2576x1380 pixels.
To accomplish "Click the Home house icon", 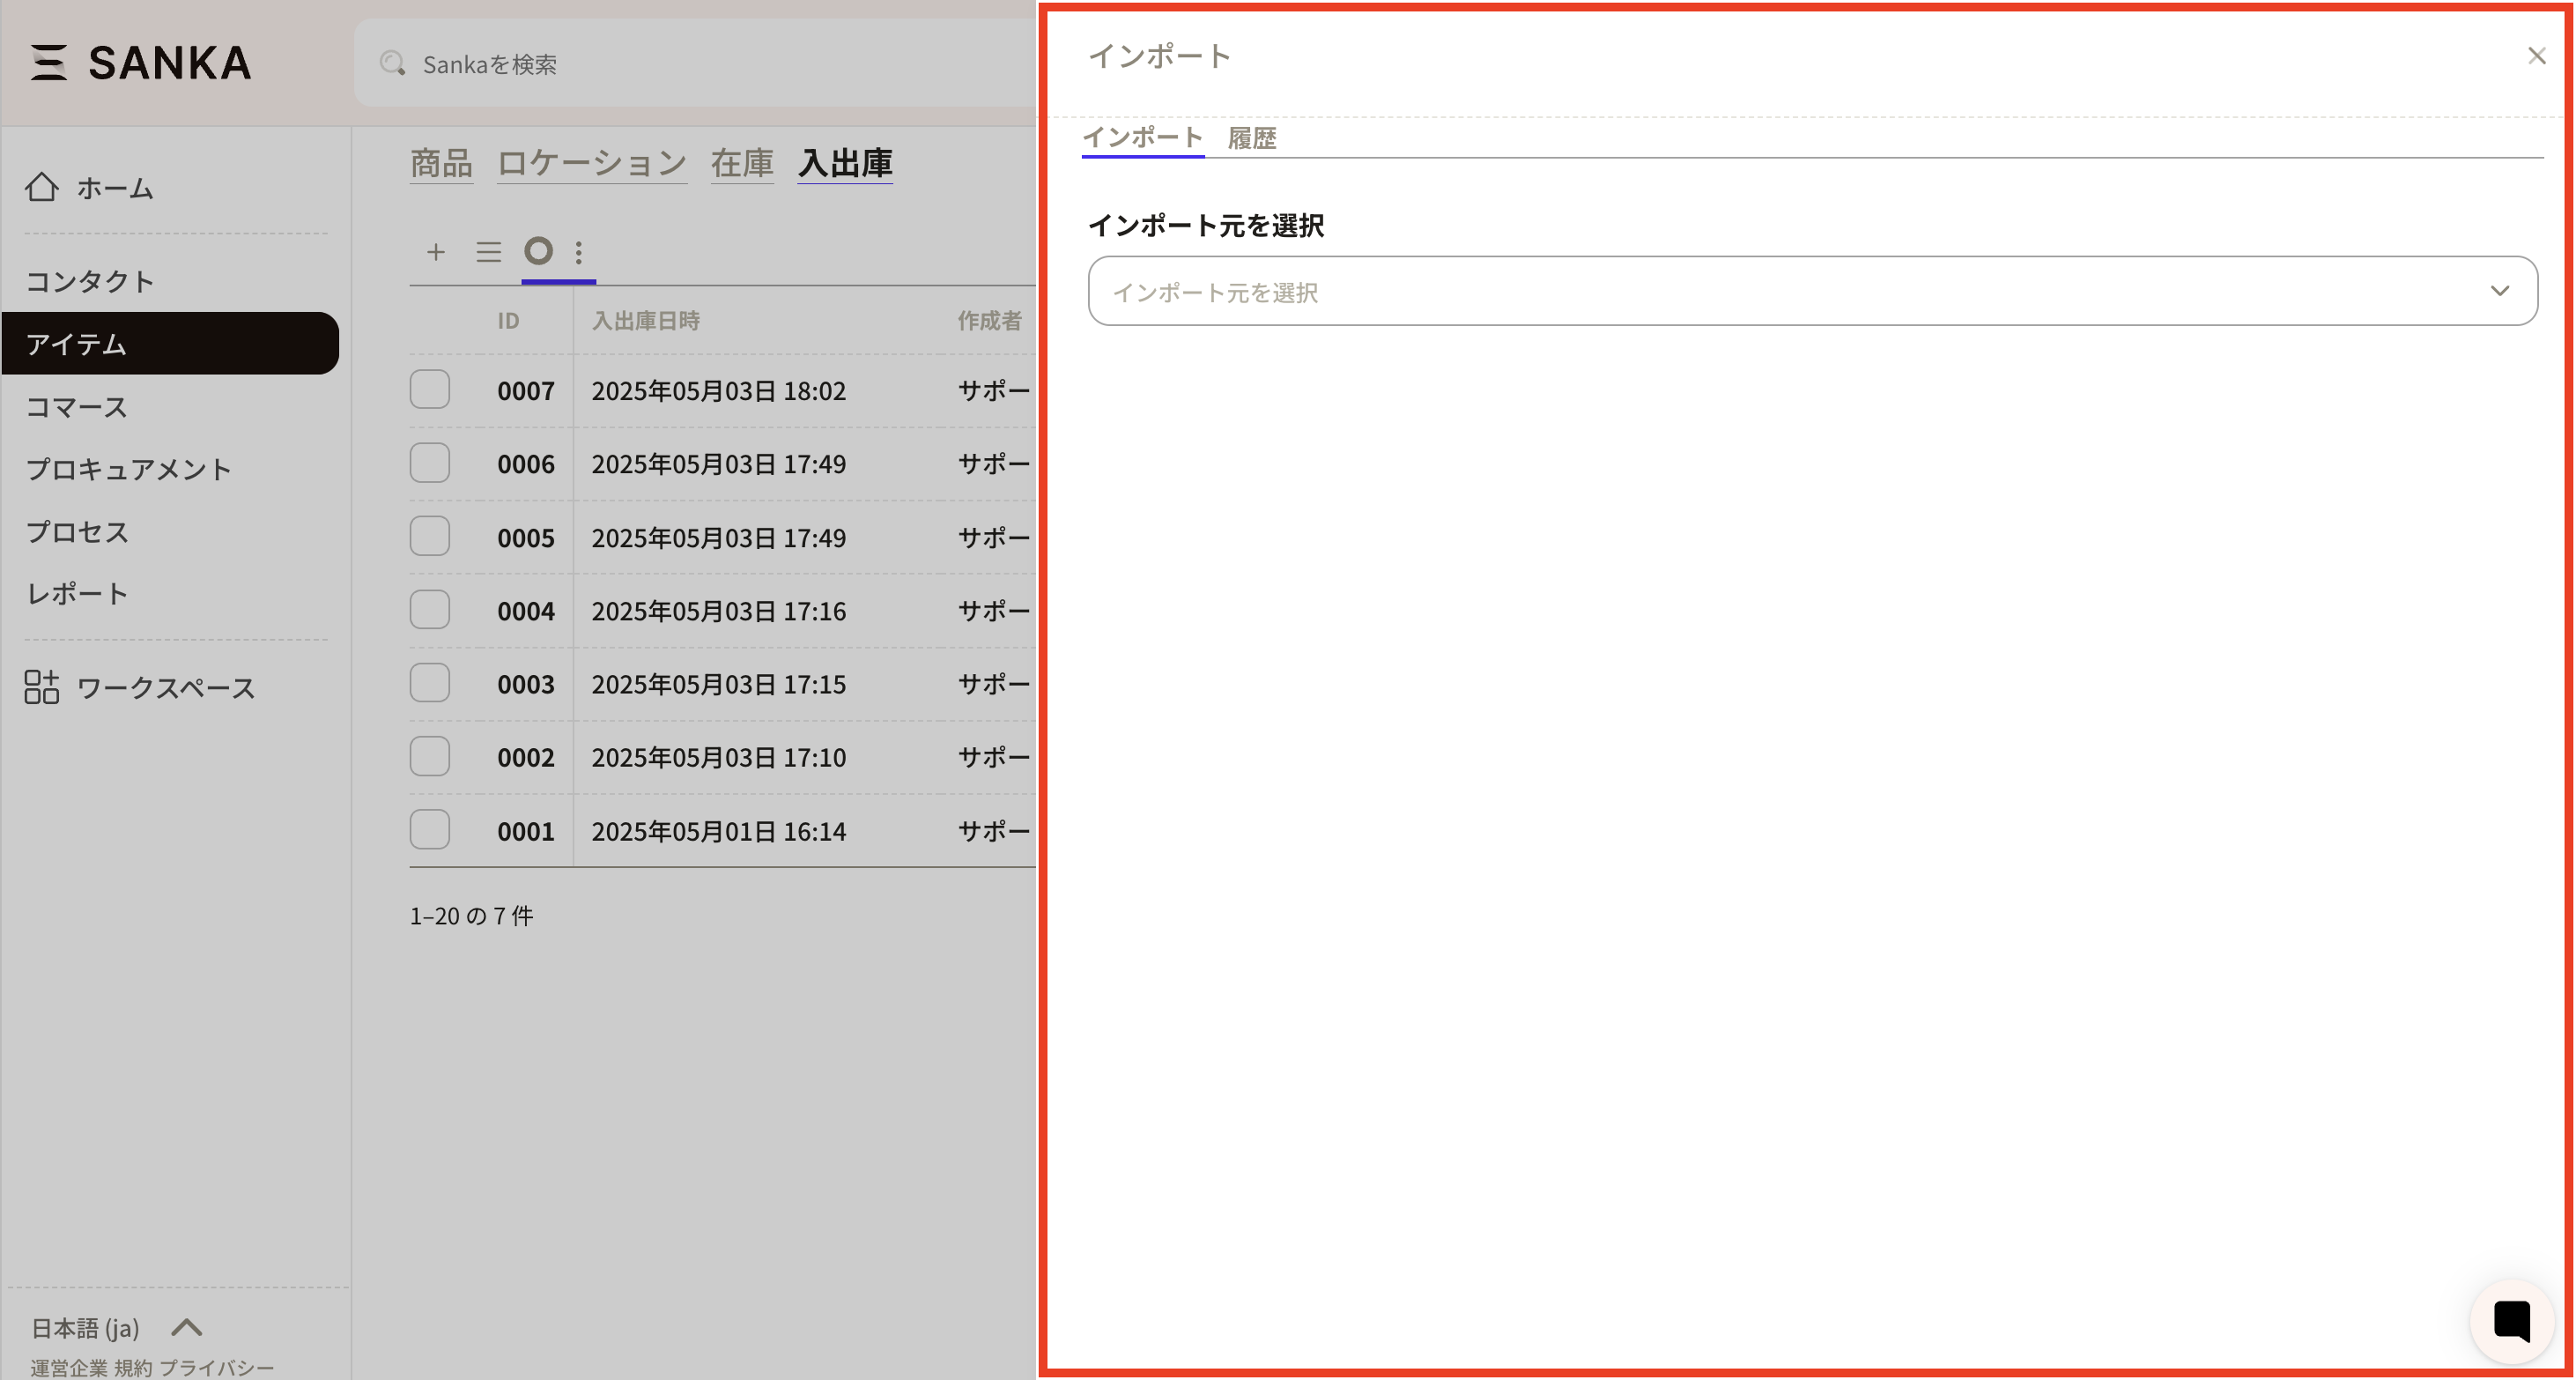I will click(42, 187).
